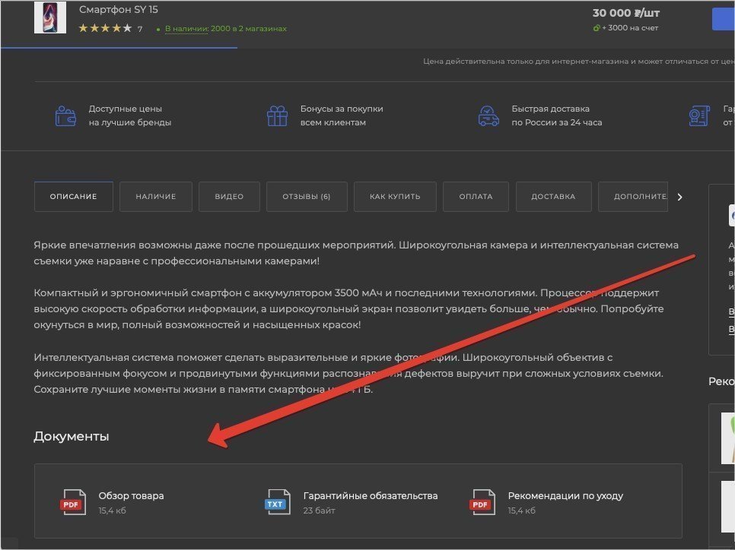Image resolution: width=735 pixels, height=550 pixels.
Task: Click the gift icon for Бонусы за покупки
Action: click(277, 115)
